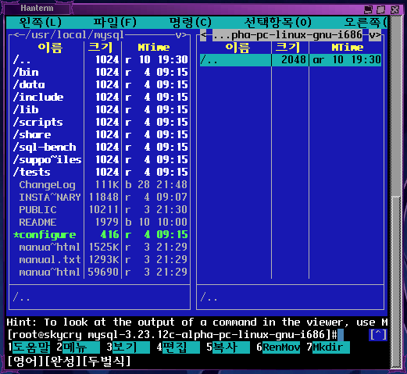Click the 4 편집 edit function key
Viewport: 407px width, 374px height.
click(178, 347)
